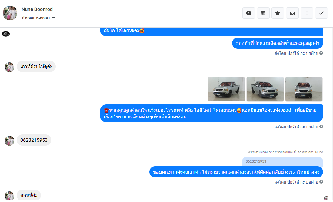This screenshot has width=333, height=202.
Task: Click the Nune Boonrod name in header
Action: pyautogui.click(x=37, y=9)
